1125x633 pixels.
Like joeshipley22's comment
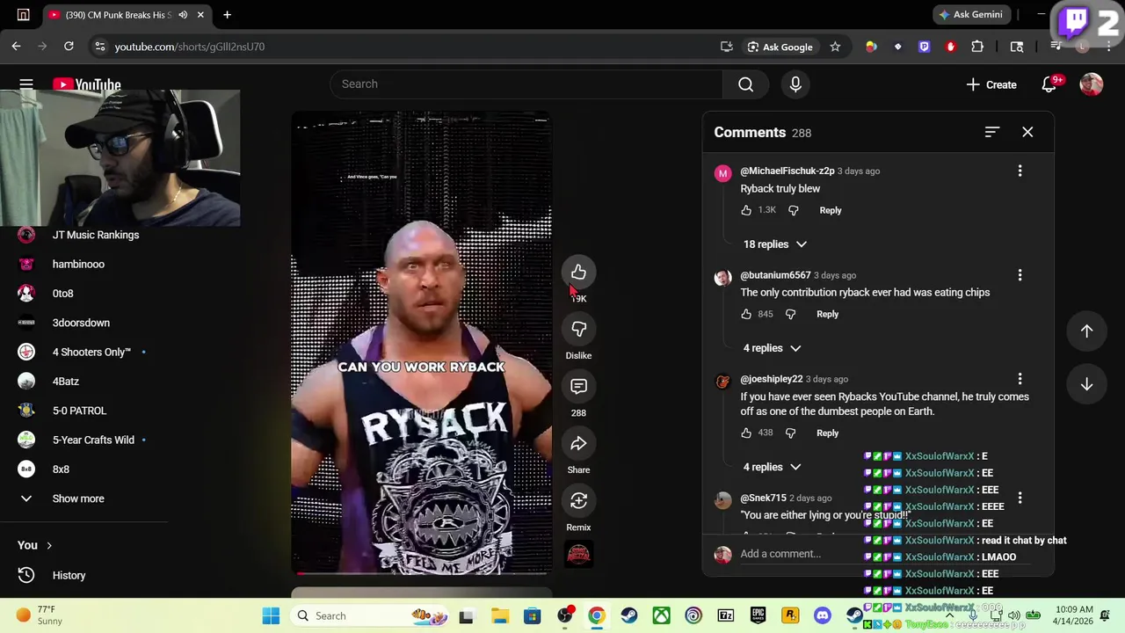[746, 433]
